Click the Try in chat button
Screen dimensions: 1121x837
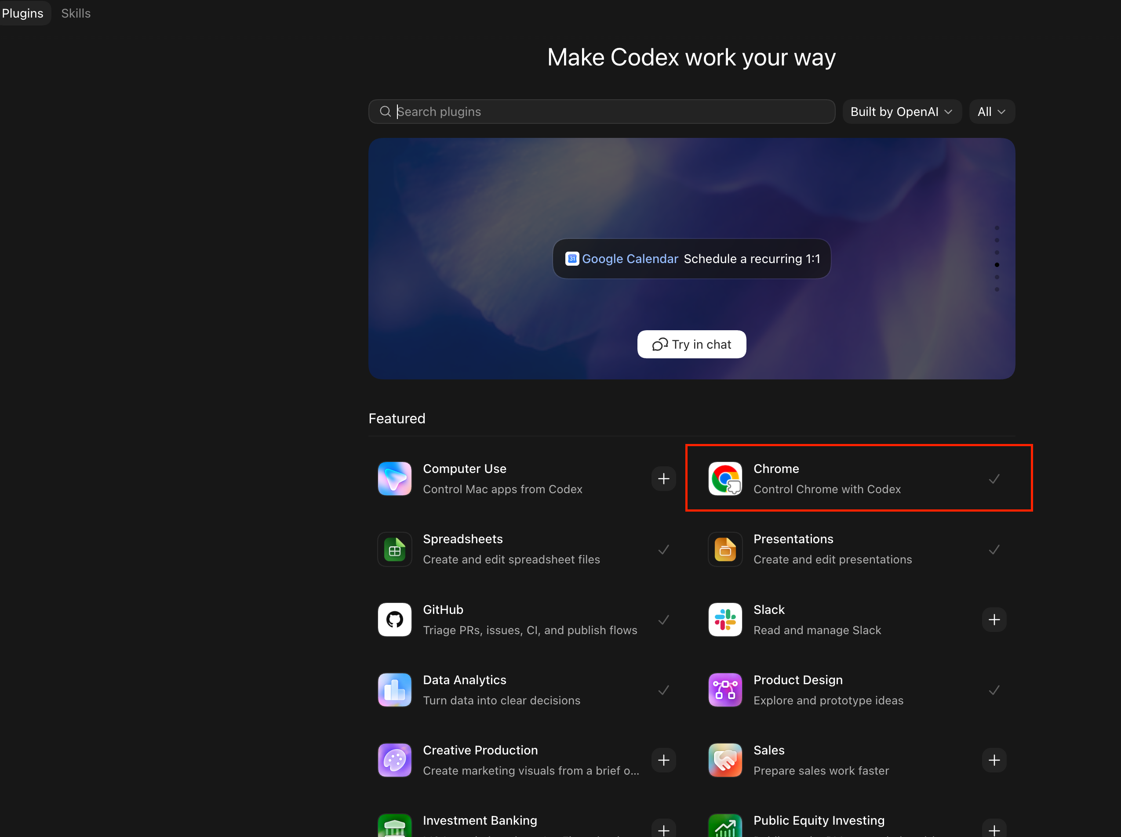tap(691, 344)
